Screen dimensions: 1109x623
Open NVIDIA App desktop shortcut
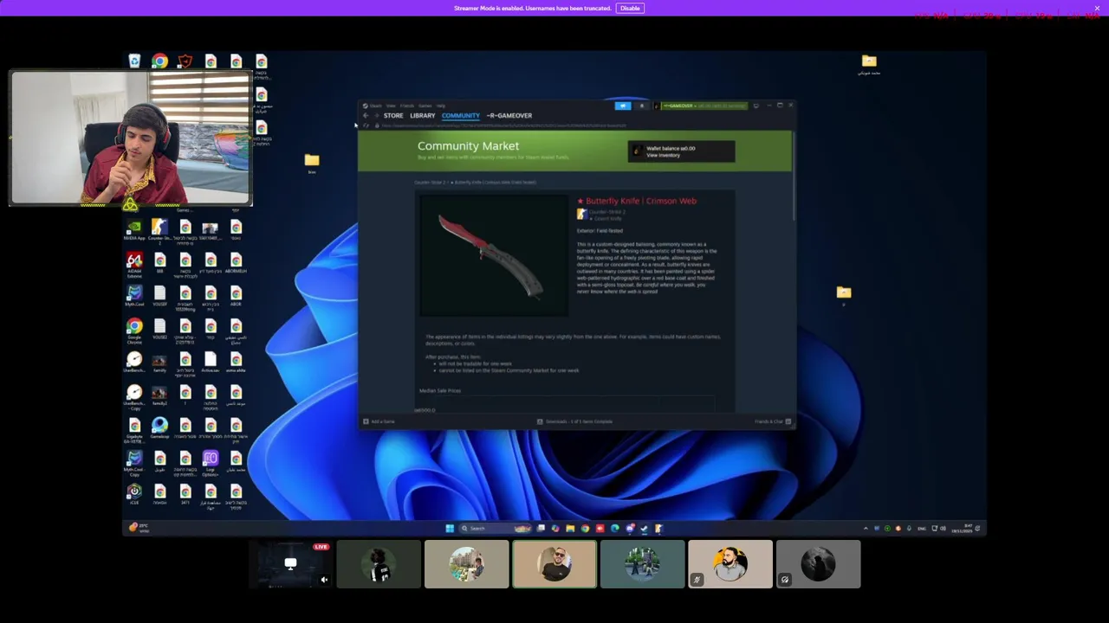[x=134, y=230]
